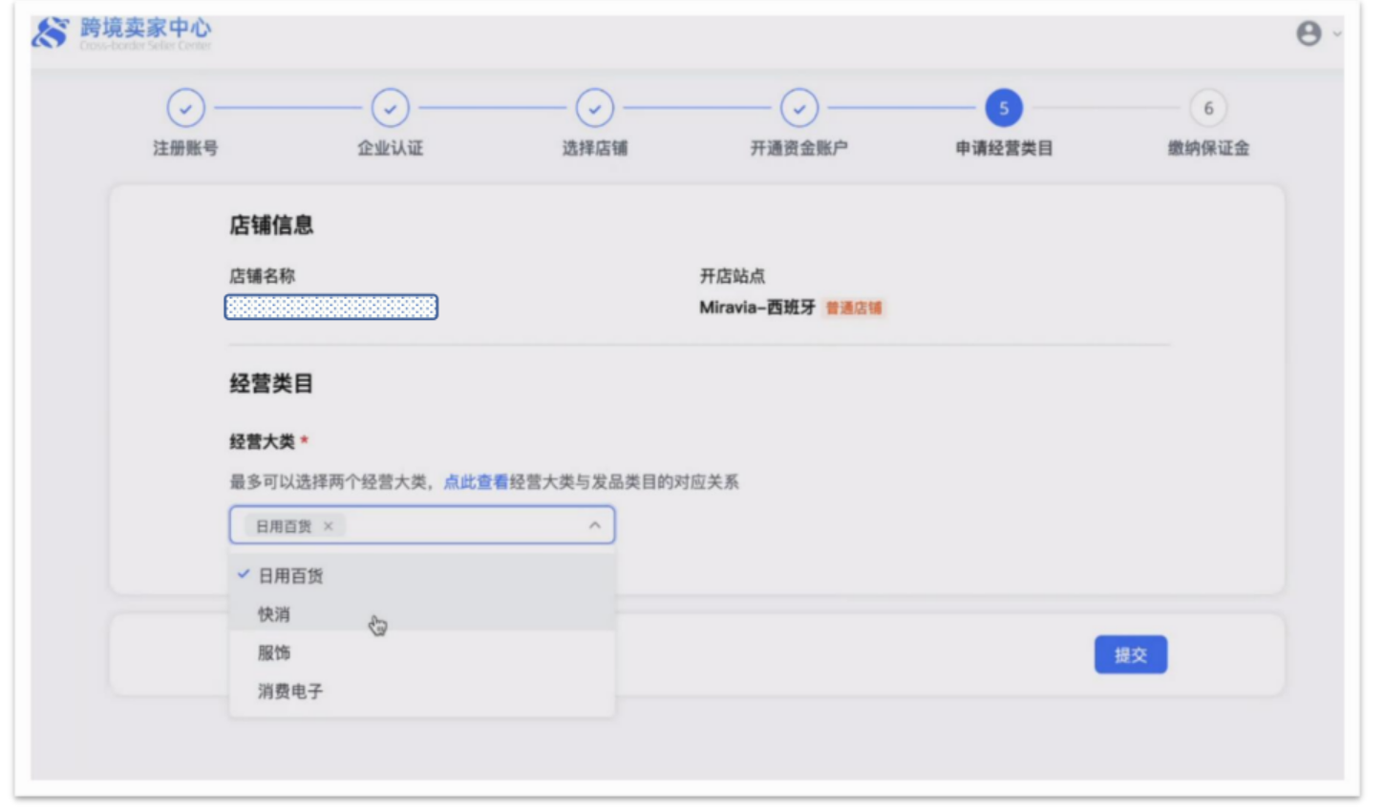Viewport: 1384px width, 812px height.
Task: Click the step 5 申请经营类目 circle
Action: tap(1003, 109)
